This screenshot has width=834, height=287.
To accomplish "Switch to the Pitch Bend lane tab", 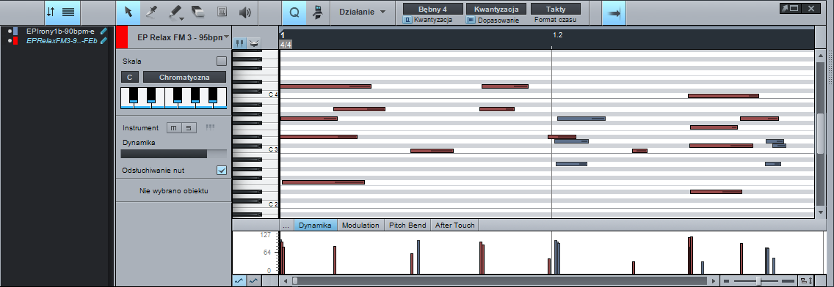I will point(407,225).
